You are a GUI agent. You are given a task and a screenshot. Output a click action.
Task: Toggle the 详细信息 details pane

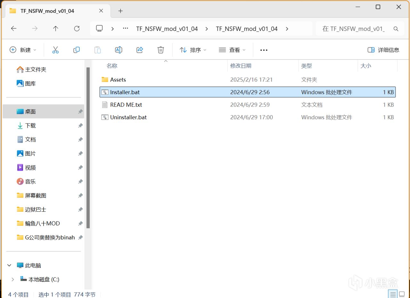[383, 50]
